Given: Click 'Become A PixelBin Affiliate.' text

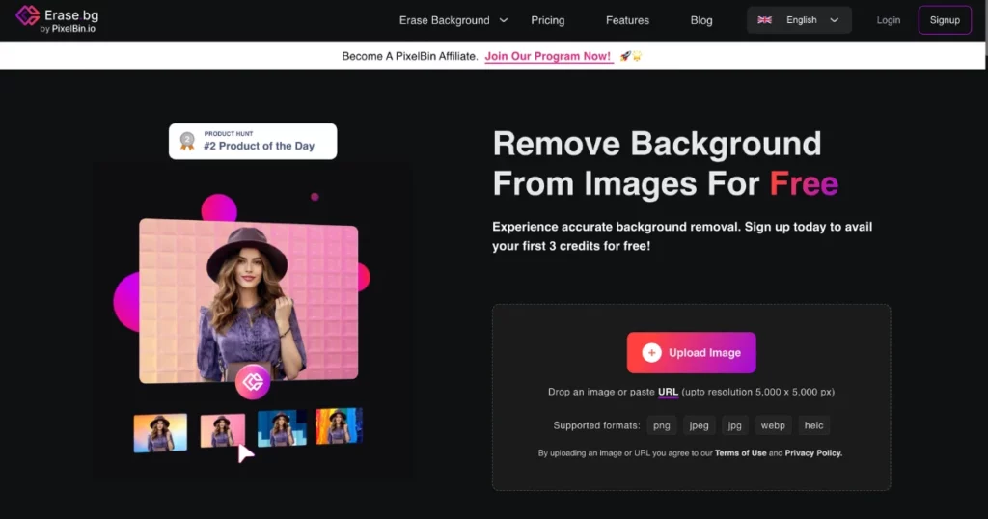Looking at the screenshot, I should coord(409,56).
